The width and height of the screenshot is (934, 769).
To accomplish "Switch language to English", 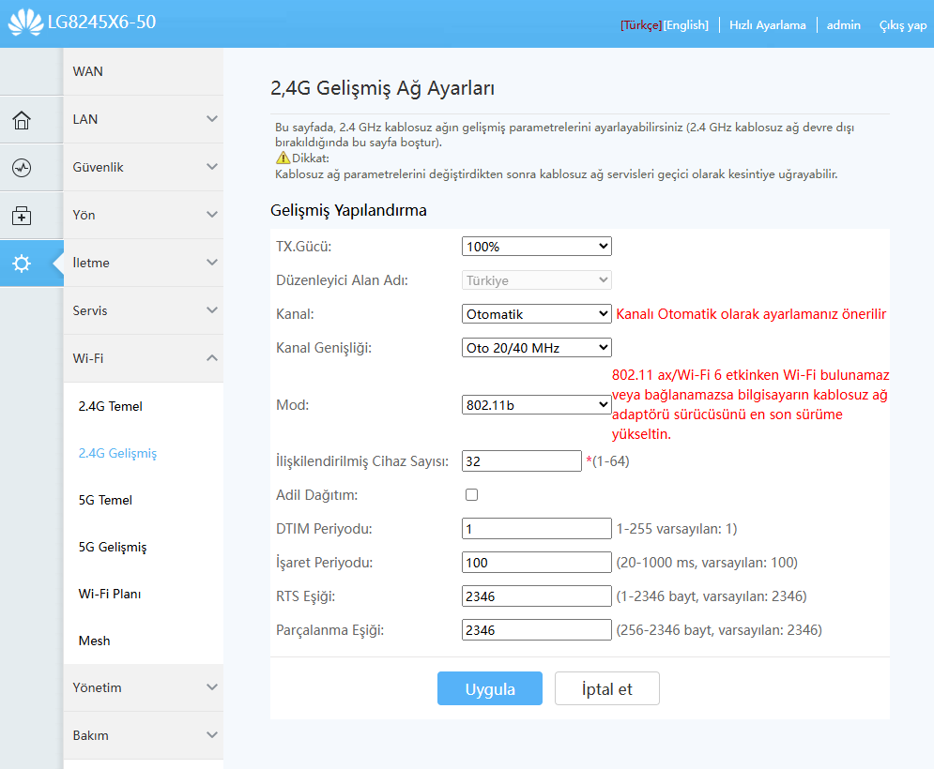I will (686, 25).
